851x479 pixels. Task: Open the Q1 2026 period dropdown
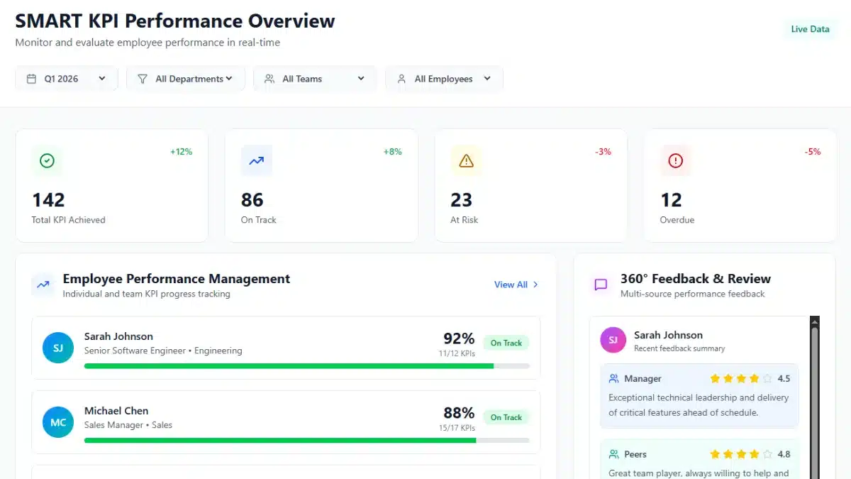(66, 78)
